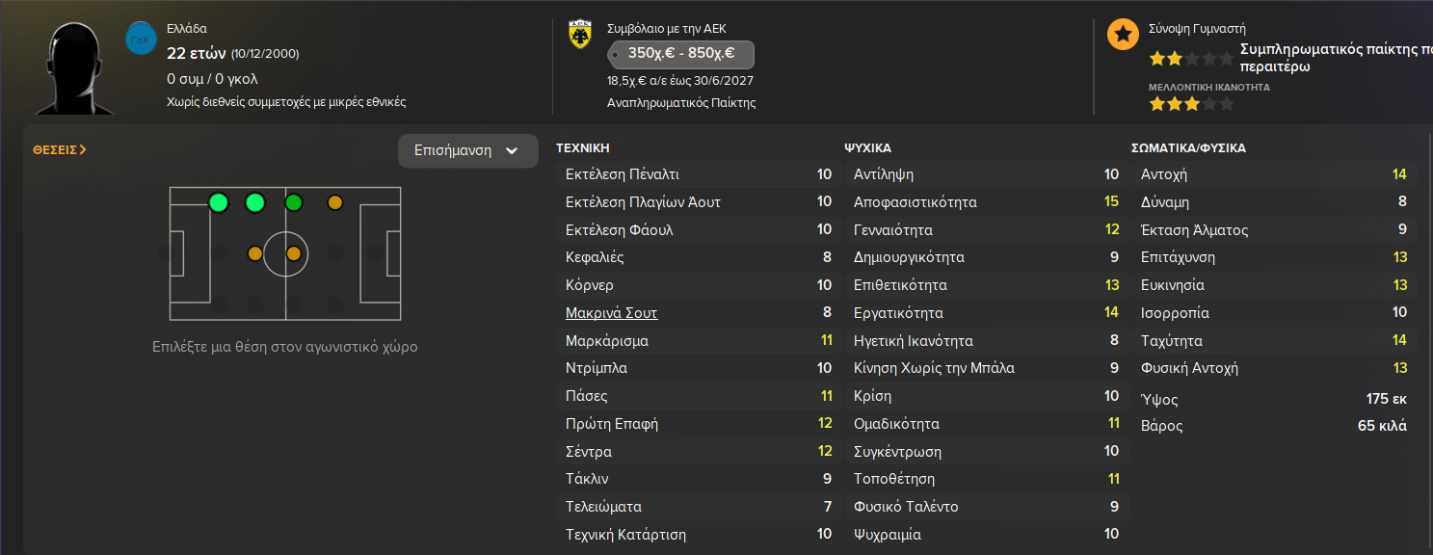
Task: Select the orange dot inside the centre circle
Action: click(294, 254)
